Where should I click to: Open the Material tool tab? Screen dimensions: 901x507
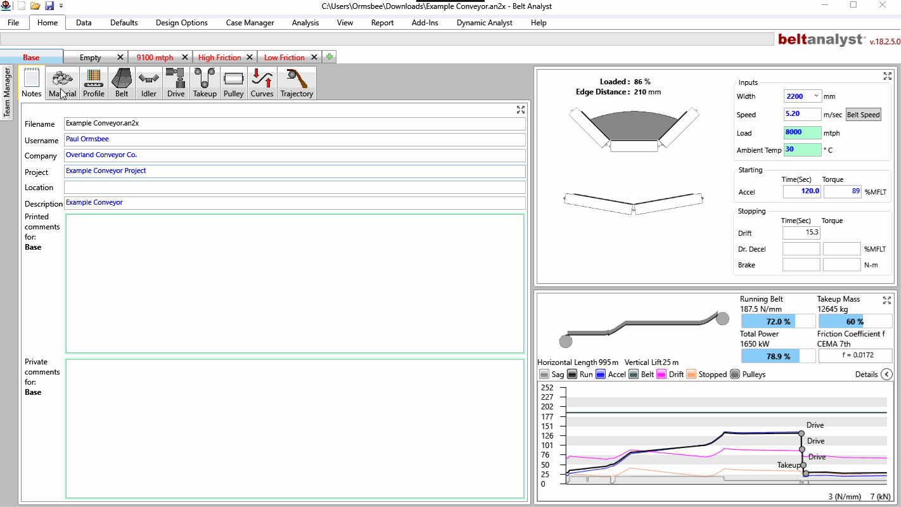click(63, 83)
